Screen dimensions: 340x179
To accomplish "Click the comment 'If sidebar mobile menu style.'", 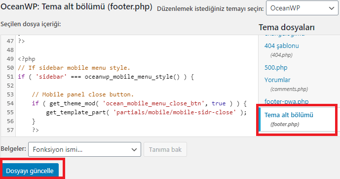I will coord(74,68).
